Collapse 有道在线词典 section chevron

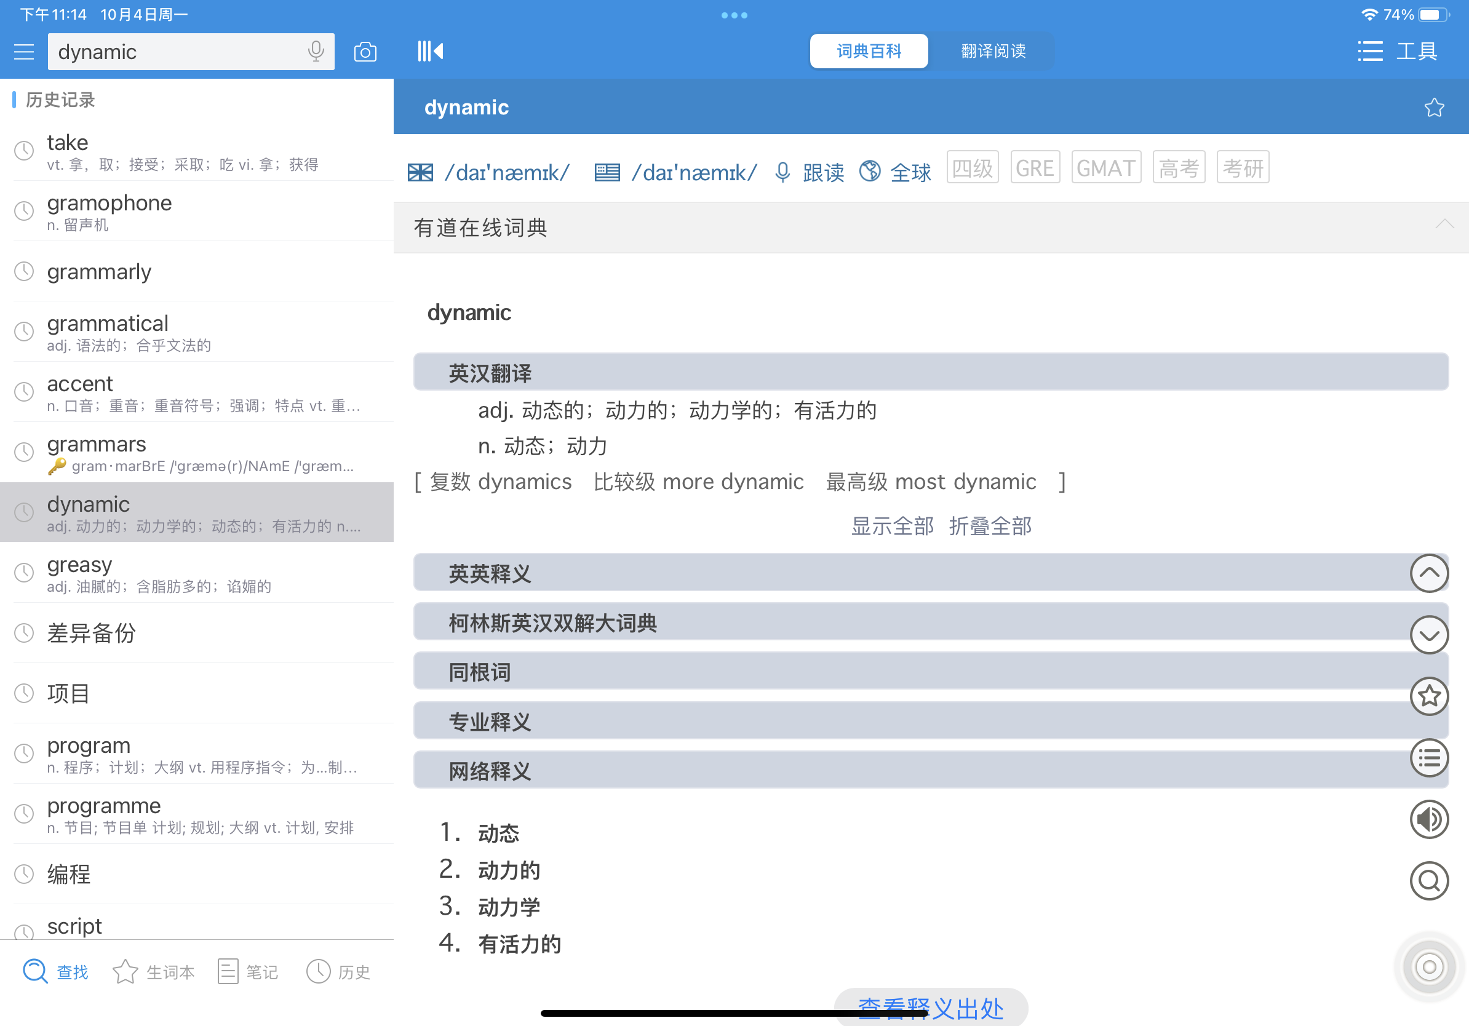pyautogui.click(x=1444, y=225)
